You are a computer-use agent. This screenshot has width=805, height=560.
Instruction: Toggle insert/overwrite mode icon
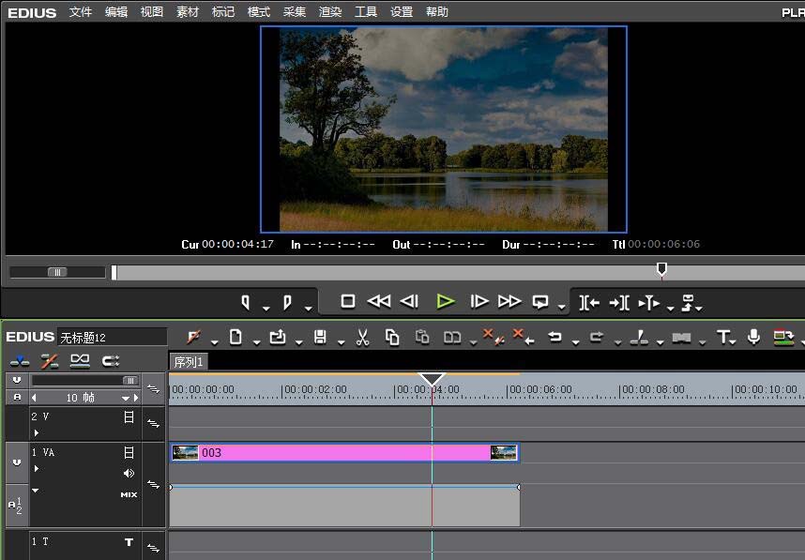click(20, 361)
